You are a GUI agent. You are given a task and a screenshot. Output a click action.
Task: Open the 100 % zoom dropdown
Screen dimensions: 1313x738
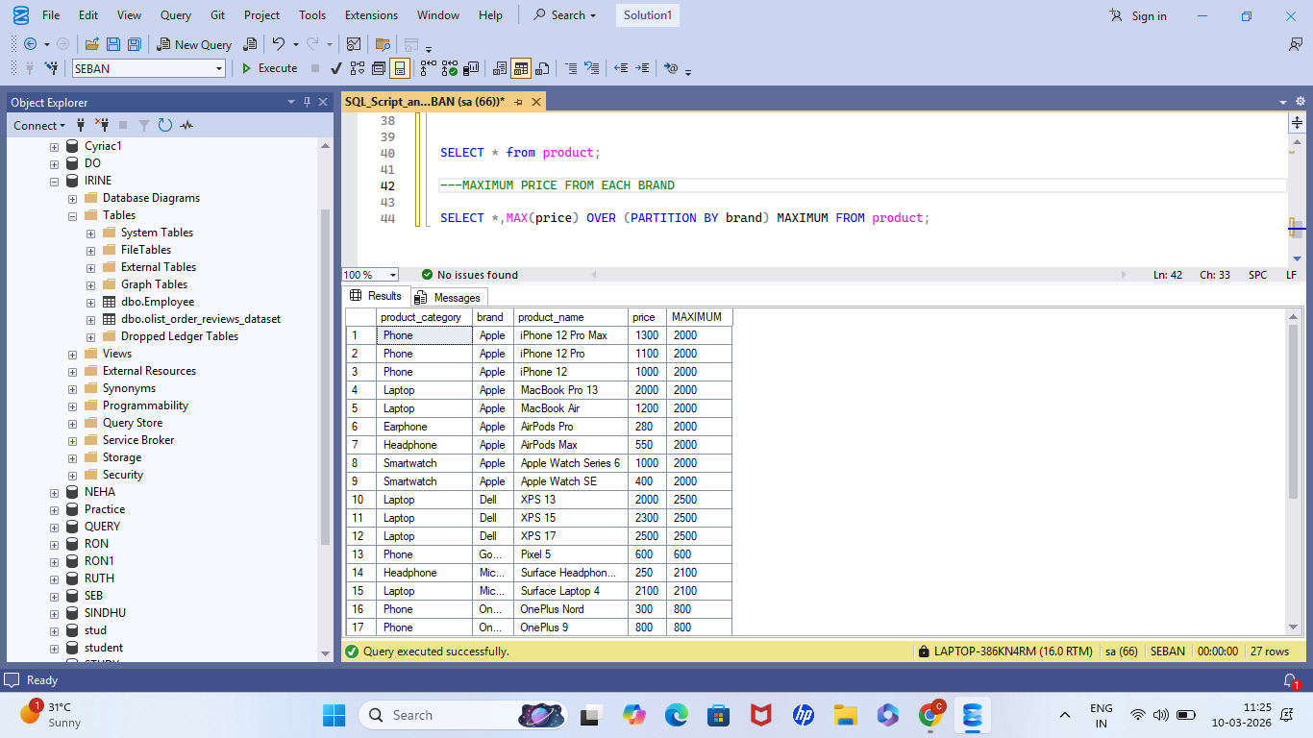point(393,275)
